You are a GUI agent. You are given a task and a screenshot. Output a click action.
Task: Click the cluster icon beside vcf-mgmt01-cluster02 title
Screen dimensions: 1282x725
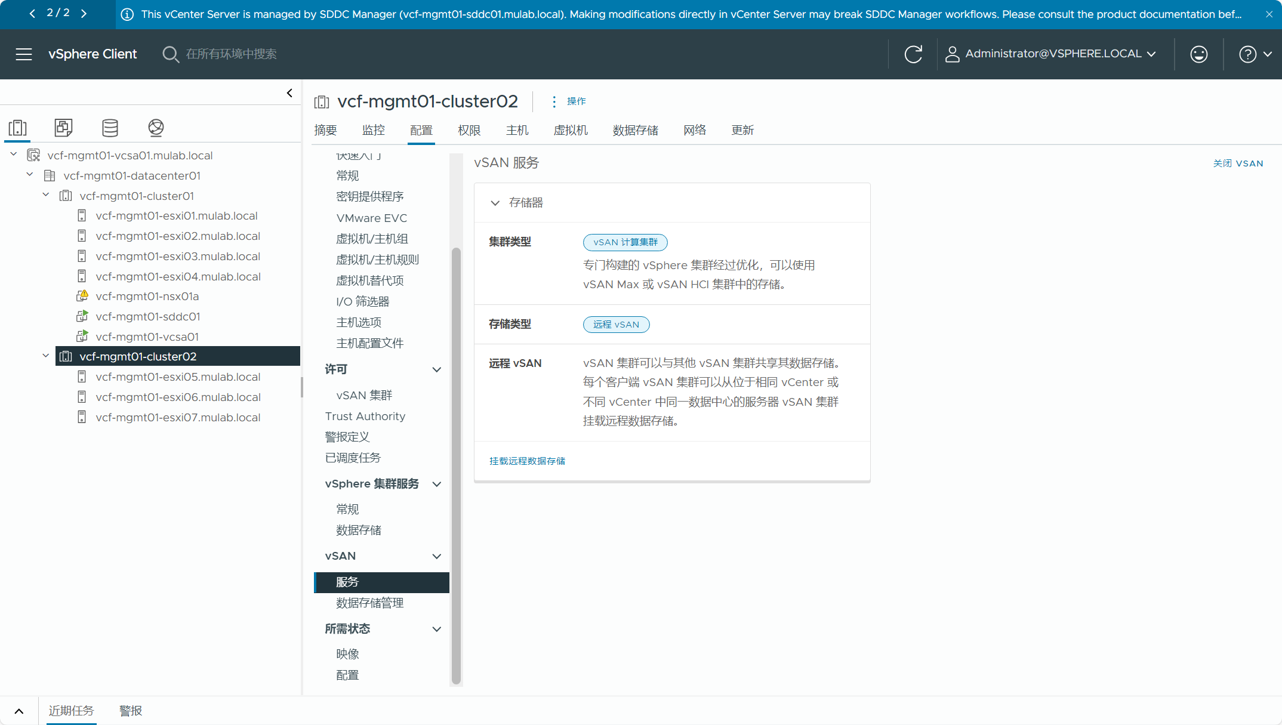[322, 102]
